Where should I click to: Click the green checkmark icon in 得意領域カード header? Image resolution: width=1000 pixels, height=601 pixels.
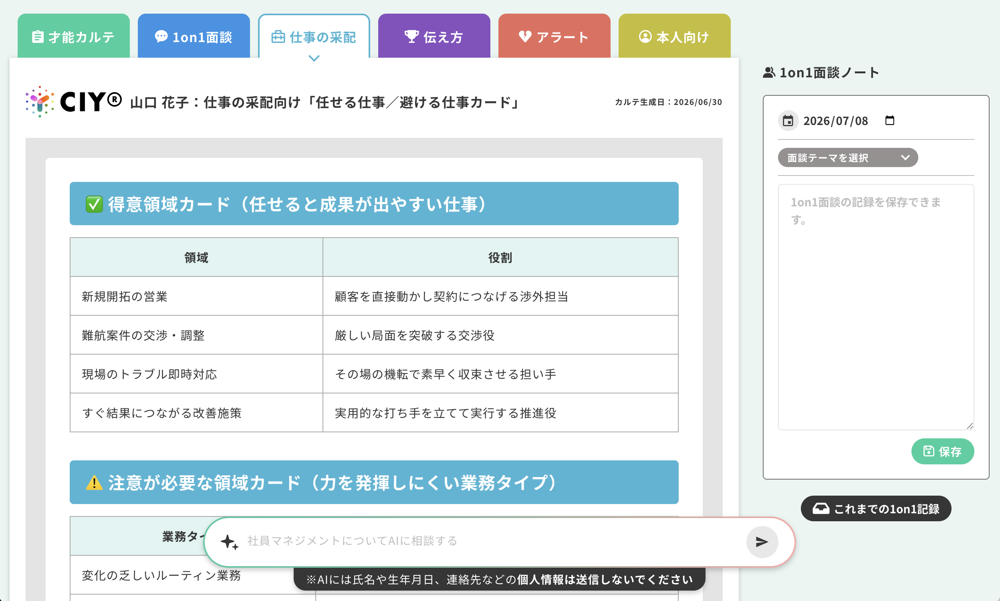pos(94,204)
